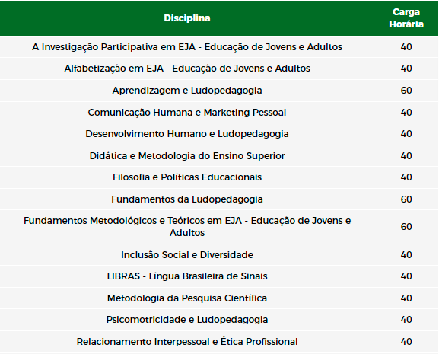Click Fundamentos Metodológicos e Teóricos em EJA

point(187,227)
